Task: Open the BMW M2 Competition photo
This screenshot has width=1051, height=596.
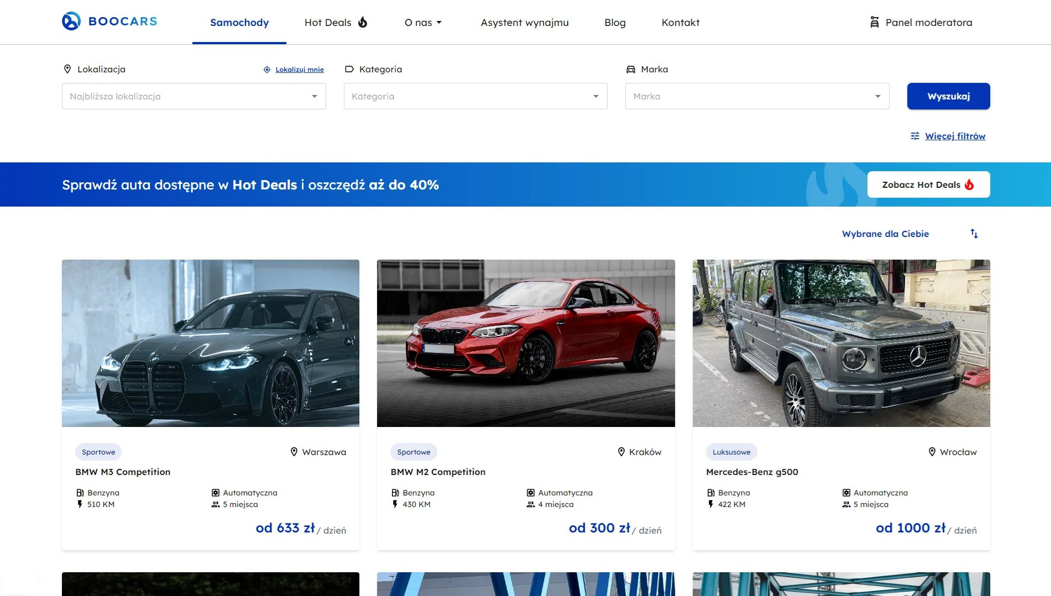Action: point(526,343)
